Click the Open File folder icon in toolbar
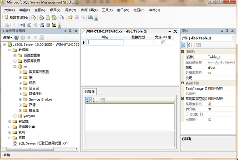 (x=70, y=17)
